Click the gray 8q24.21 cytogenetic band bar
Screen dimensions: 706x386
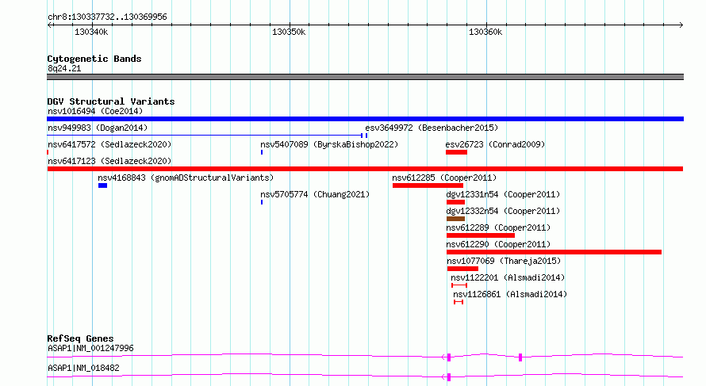coord(365,77)
